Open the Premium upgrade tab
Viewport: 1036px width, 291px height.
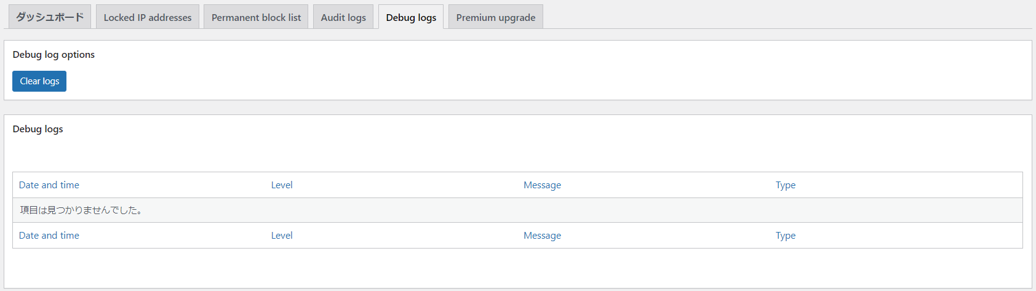pos(495,17)
